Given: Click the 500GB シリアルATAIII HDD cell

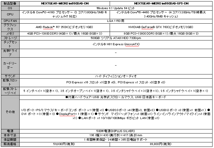Looking at the screenshot, I should 116,38.
